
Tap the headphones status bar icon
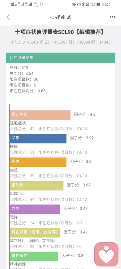(x=41, y=5)
